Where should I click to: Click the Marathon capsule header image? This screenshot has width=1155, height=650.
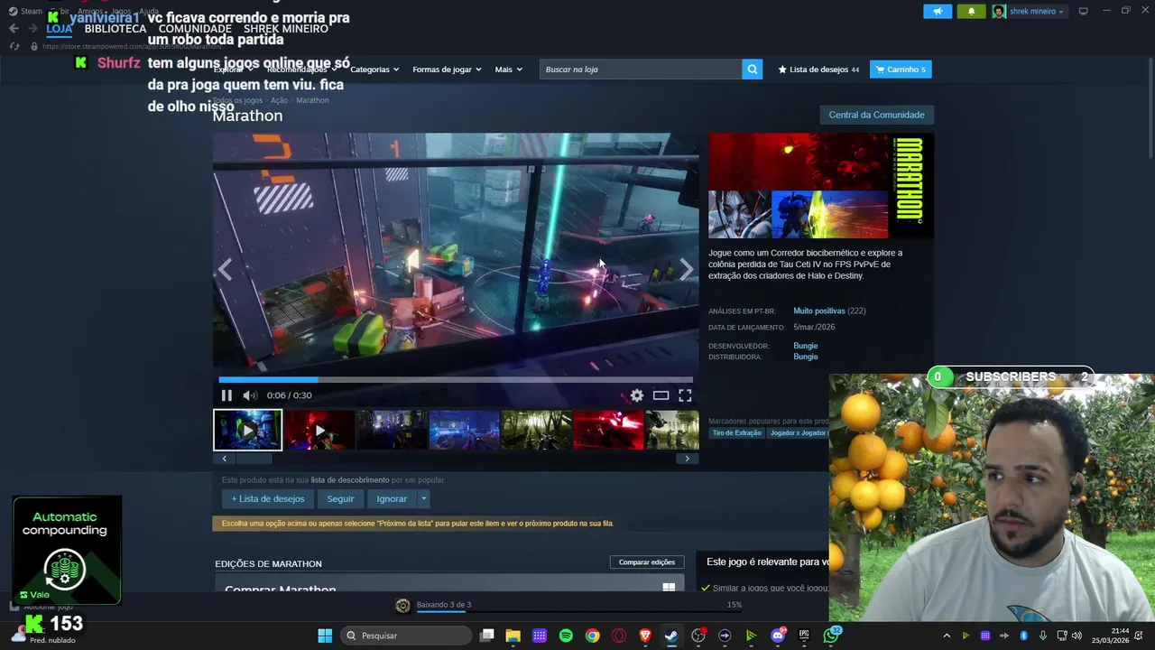821,186
